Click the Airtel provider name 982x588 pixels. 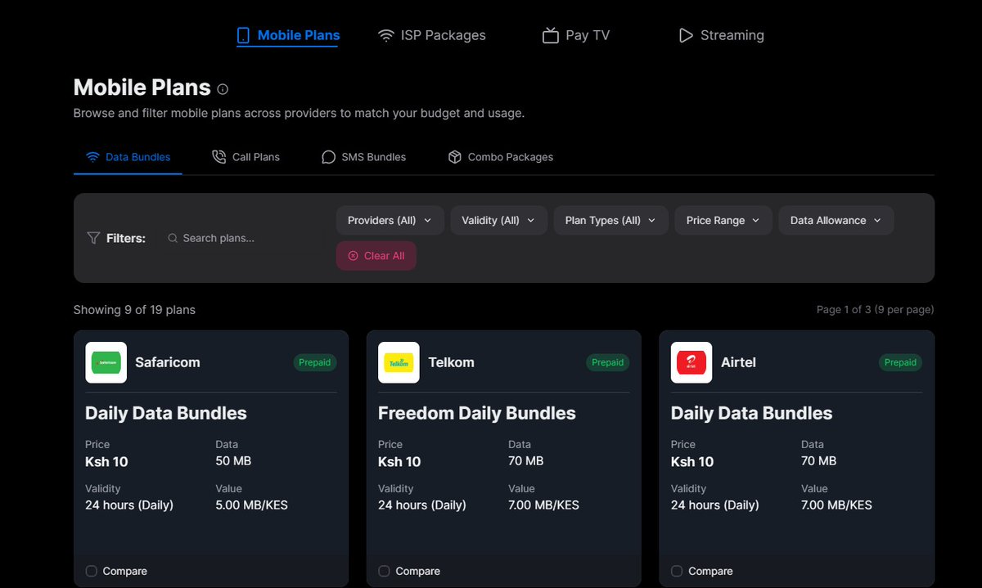(x=738, y=362)
